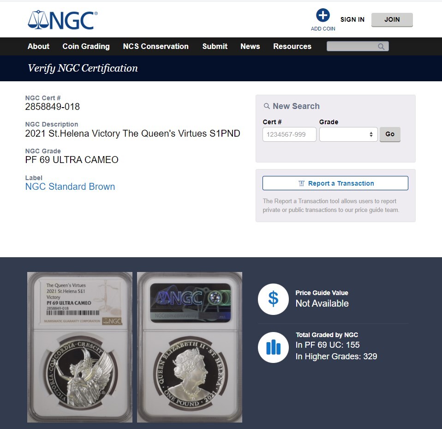Open the NGC Standard Brown label link
The image size is (442, 429).
70,187
